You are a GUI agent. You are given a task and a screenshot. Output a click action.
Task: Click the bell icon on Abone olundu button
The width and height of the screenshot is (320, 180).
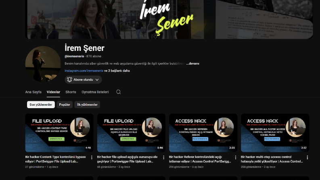pos(69,80)
